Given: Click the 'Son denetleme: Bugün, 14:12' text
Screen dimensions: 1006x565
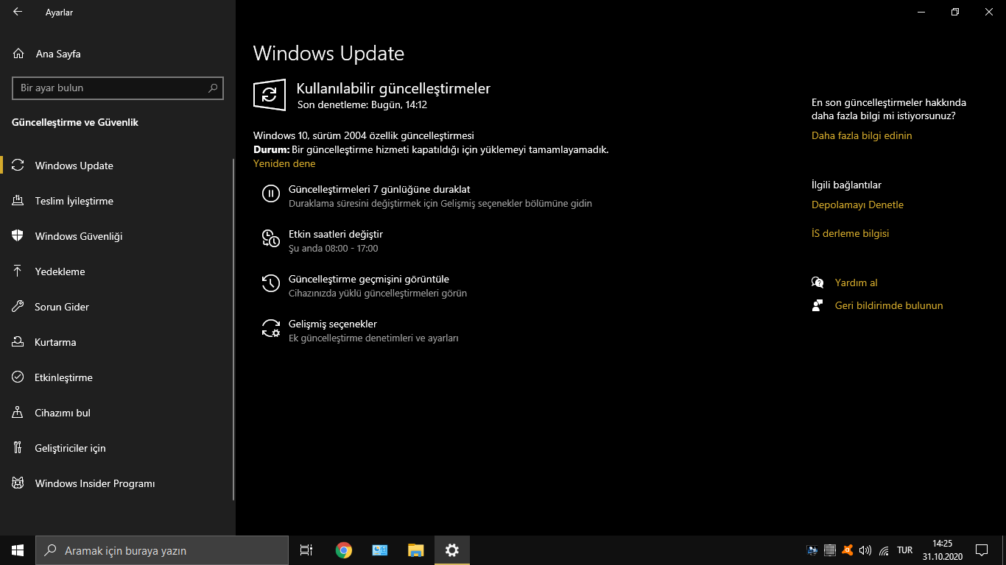Looking at the screenshot, I should point(362,104).
